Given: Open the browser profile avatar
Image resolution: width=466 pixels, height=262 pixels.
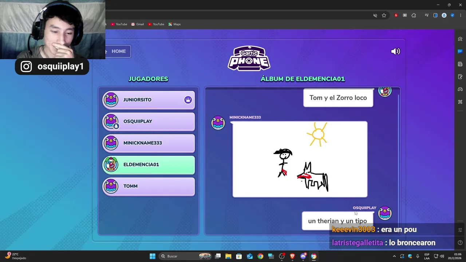Looking at the screenshot, I should pos(444,15).
